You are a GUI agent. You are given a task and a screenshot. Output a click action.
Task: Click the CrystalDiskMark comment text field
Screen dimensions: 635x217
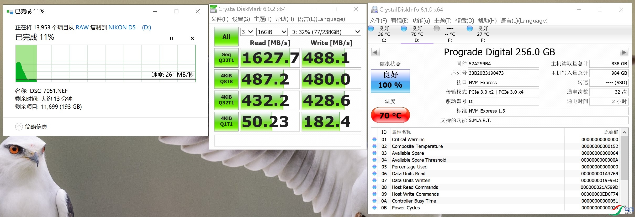click(288, 140)
